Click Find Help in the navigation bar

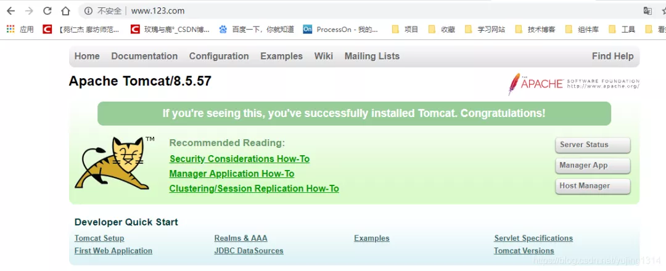pos(612,56)
